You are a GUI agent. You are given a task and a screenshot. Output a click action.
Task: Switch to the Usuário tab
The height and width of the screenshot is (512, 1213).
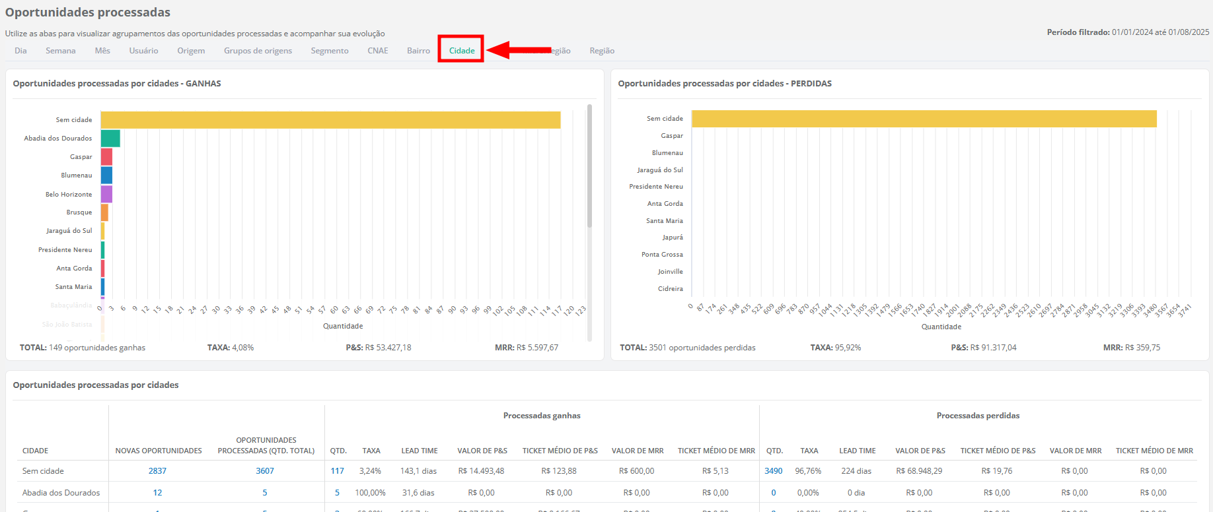pyautogui.click(x=143, y=51)
